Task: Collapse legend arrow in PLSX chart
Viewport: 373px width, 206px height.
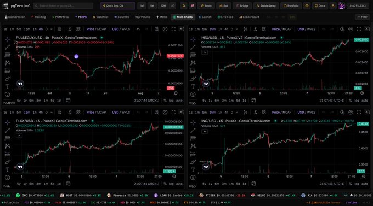Action: click(19, 136)
